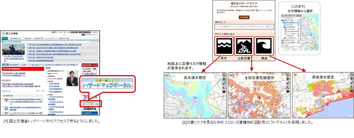
Task: Toggle yellow square for 雪崩危険箇所 layer
Action: 286,36
